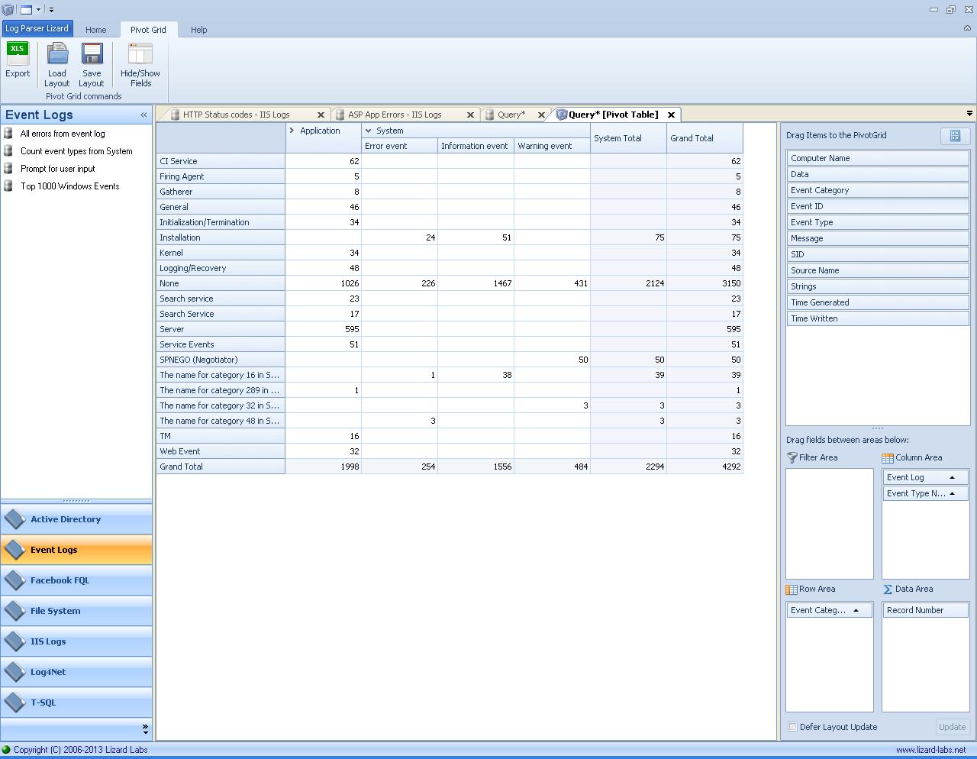Screen dimensions: 977x759
Task: Collapse the Event Logs side panel
Action: click(x=143, y=115)
